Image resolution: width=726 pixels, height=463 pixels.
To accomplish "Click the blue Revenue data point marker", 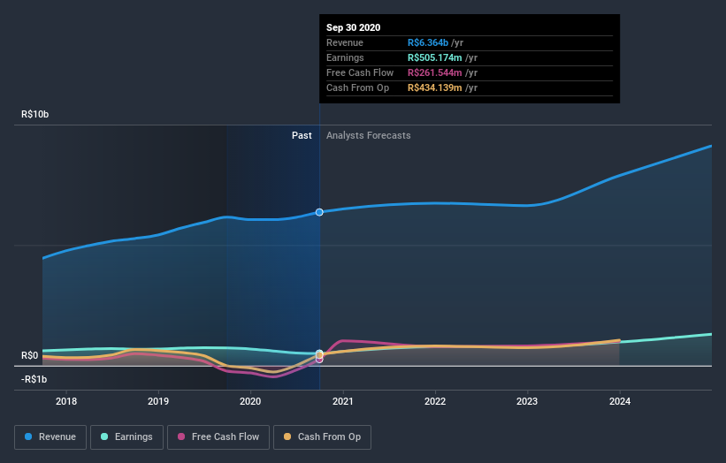I will point(319,212).
